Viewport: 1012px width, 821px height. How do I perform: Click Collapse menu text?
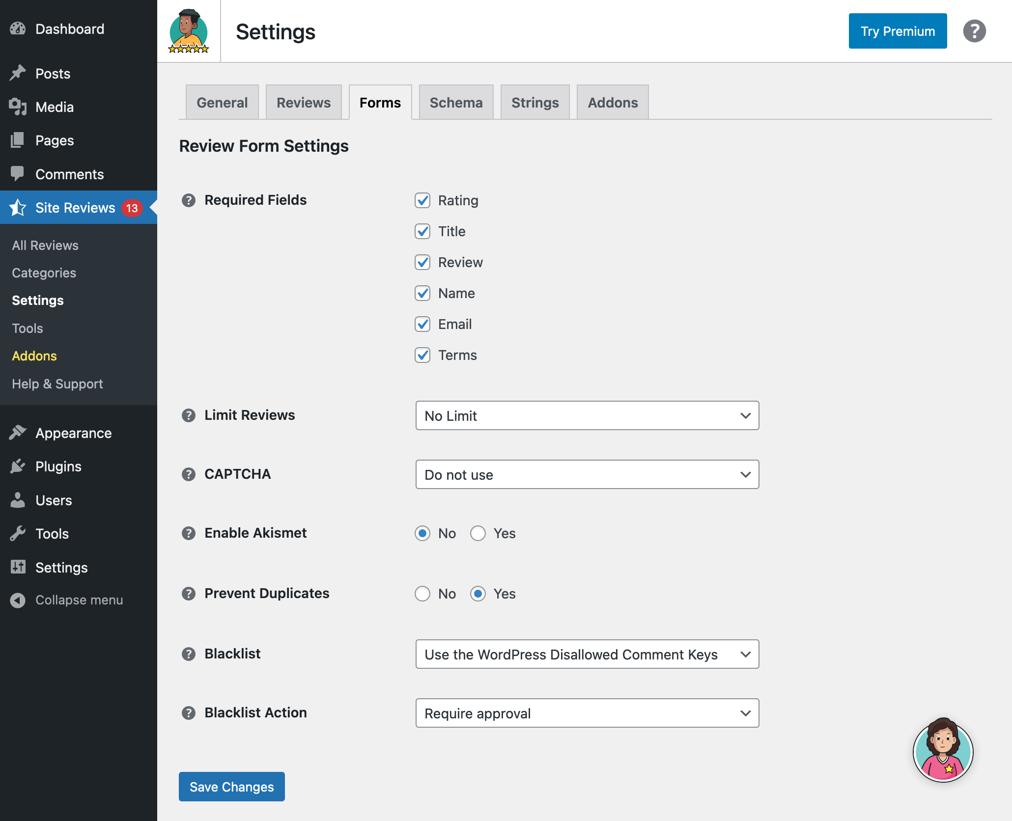pos(79,600)
